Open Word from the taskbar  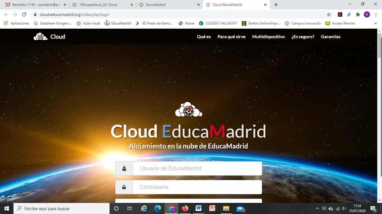[199, 208]
